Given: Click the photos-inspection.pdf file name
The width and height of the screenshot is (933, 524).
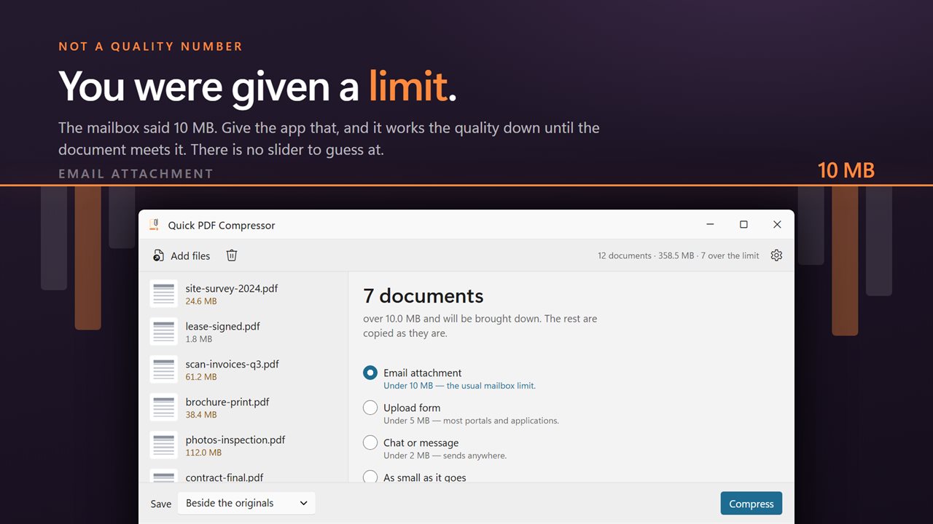Looking at the screenshot, I should pyautogui.click(x=235, y=440).
